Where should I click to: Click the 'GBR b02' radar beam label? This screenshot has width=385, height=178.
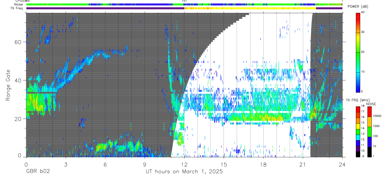point(38,172)
